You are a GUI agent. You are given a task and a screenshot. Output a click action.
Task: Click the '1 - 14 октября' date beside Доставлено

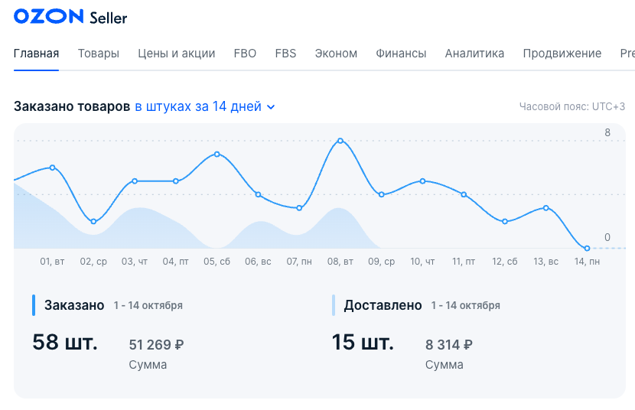(466, 305)
